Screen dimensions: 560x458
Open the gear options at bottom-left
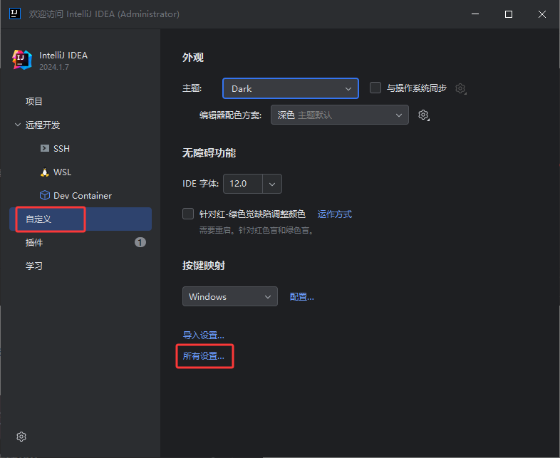coord(21,436)
